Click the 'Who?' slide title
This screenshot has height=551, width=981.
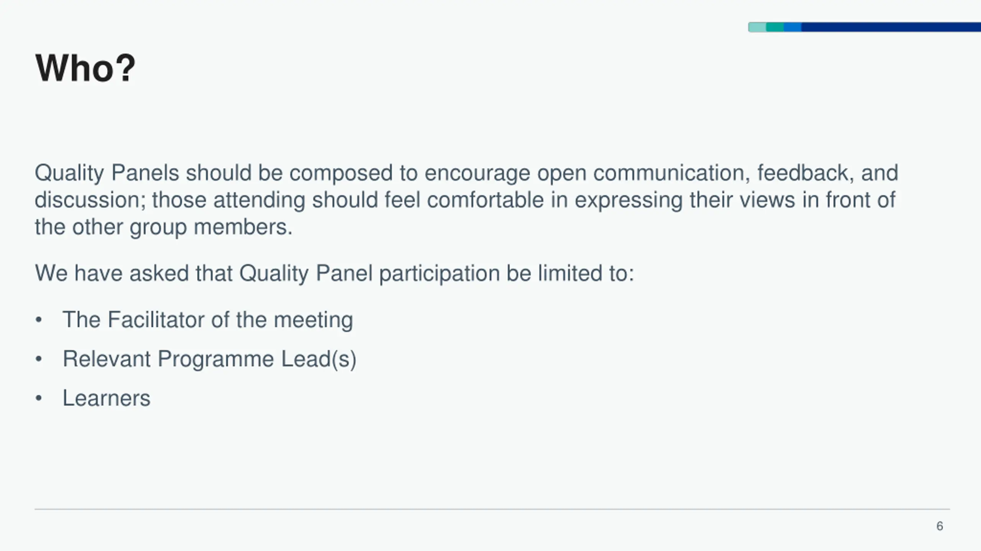coord(85,68)
